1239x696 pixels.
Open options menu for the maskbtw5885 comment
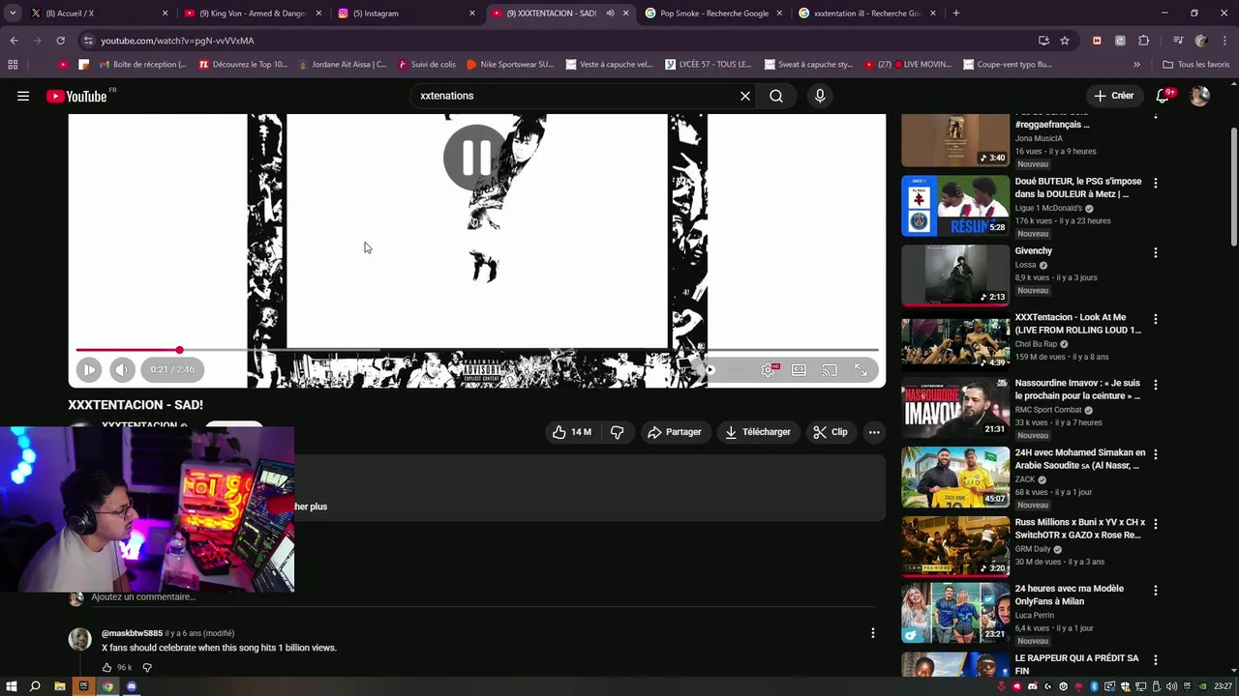(872, 633)
